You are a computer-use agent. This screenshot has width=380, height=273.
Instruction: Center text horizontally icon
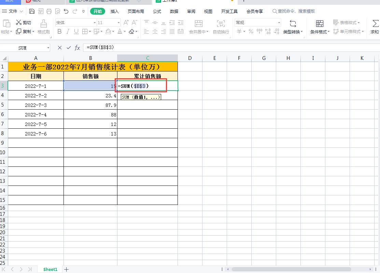click(x=155, y=31)
